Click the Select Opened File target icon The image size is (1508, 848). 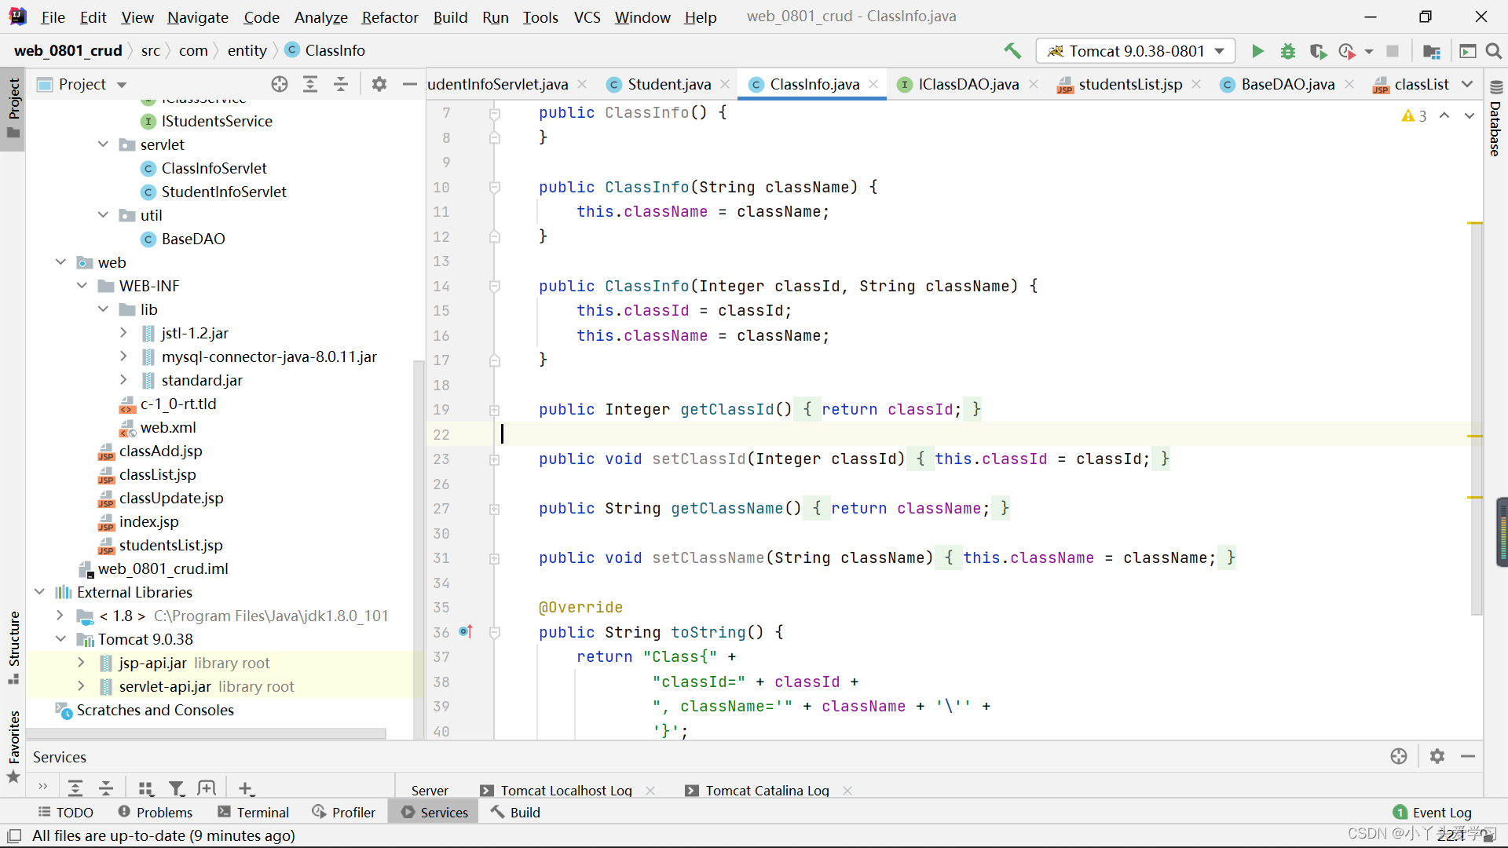coord(280,84)
